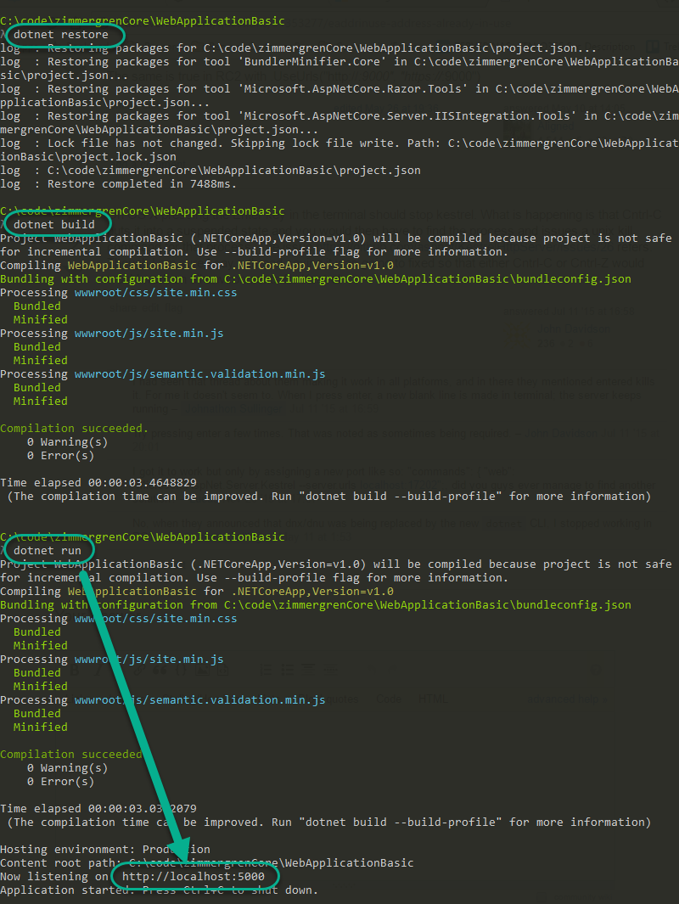Open the Trello icon at top right
Image resolution: width=679 pixels, height=904 pixels.
point(654,47)
